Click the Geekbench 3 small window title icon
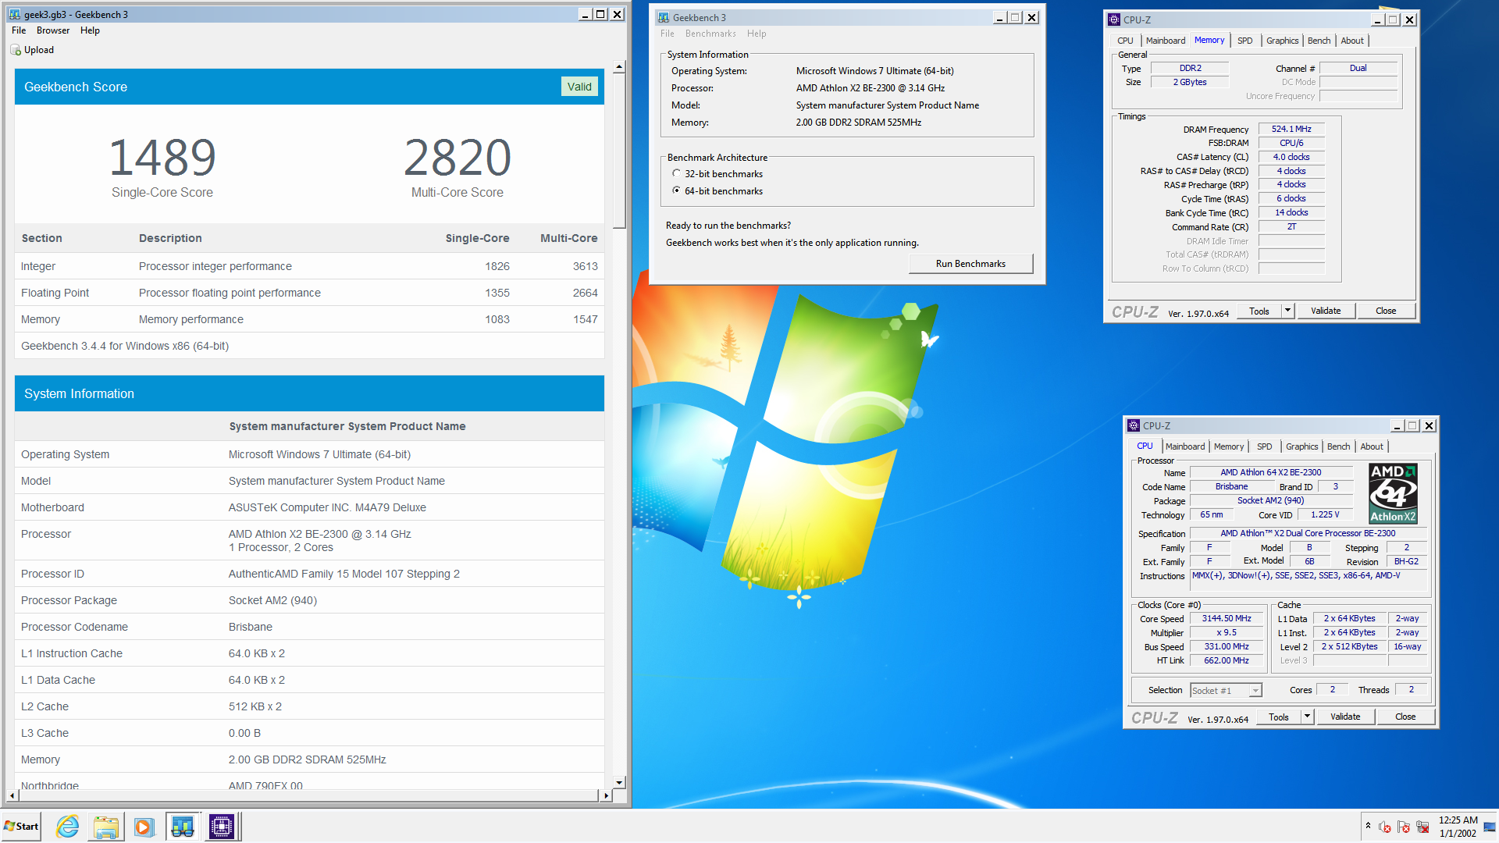This screenshot has width=1499, height=843. tap(664, 18)
